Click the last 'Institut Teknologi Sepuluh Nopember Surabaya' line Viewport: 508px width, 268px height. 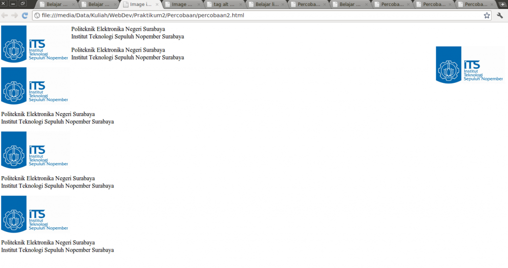click(58, 250)
